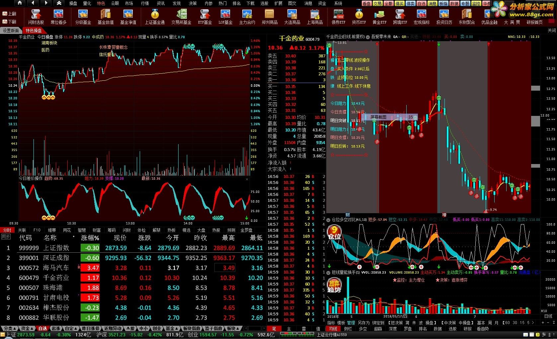Image resolution: width=557 pixels, height=339 pixels.
Task: Open the 问财选股 tool icon
Action: pyautogui.click(x=36, y=17)
